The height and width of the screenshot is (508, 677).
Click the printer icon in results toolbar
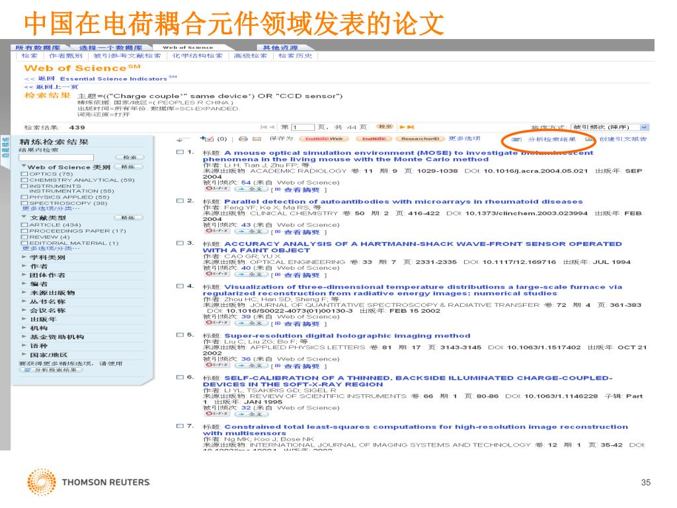243,139
